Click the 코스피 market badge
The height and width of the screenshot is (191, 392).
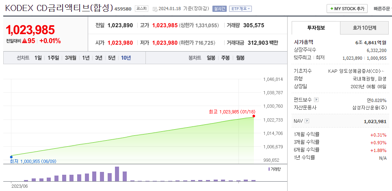pos(142,9)
